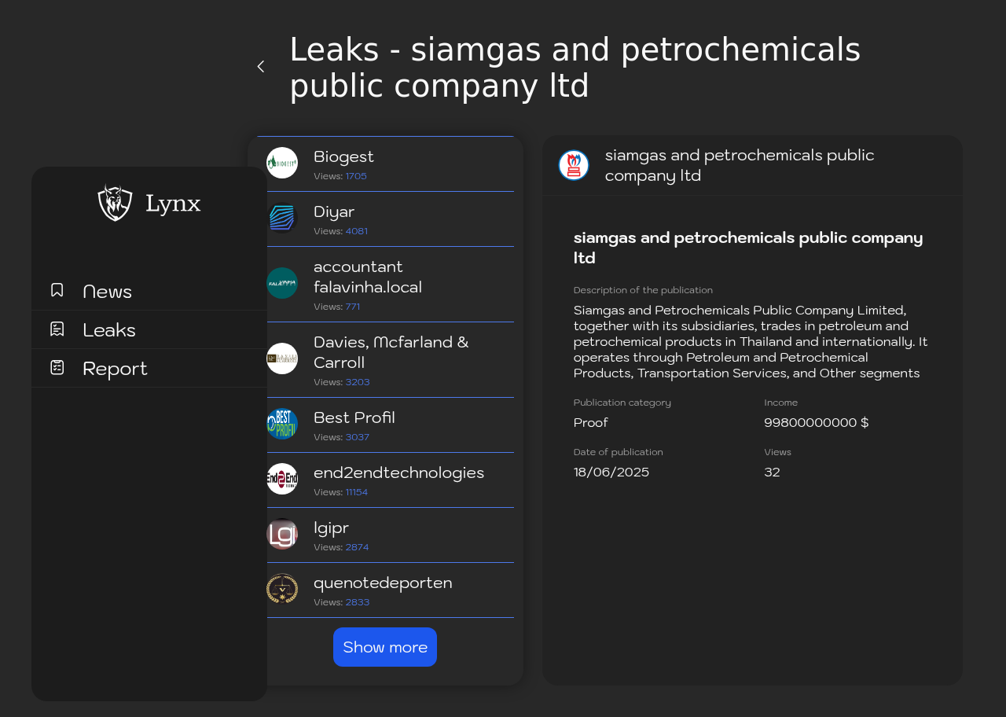The image size is (1006, 717).
Task: Click the Show more button
Action: [x=385, y=647]
